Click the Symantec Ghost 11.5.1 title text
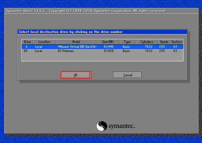 tap(25, 11)
